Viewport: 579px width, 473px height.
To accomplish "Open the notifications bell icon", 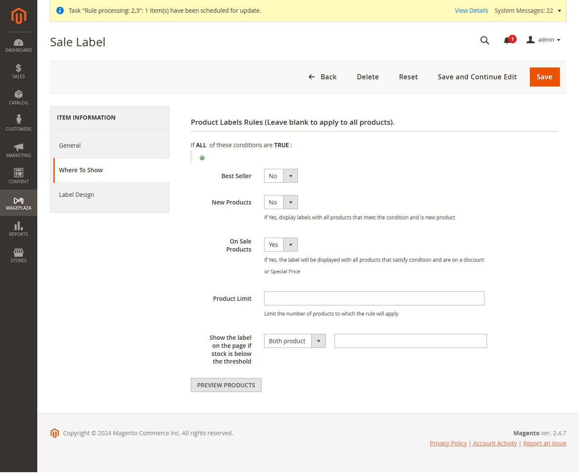I will point(507,40).
